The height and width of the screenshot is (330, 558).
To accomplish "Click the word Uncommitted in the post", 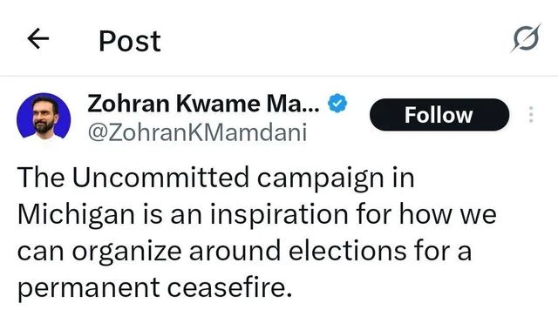I will [160, 177].
